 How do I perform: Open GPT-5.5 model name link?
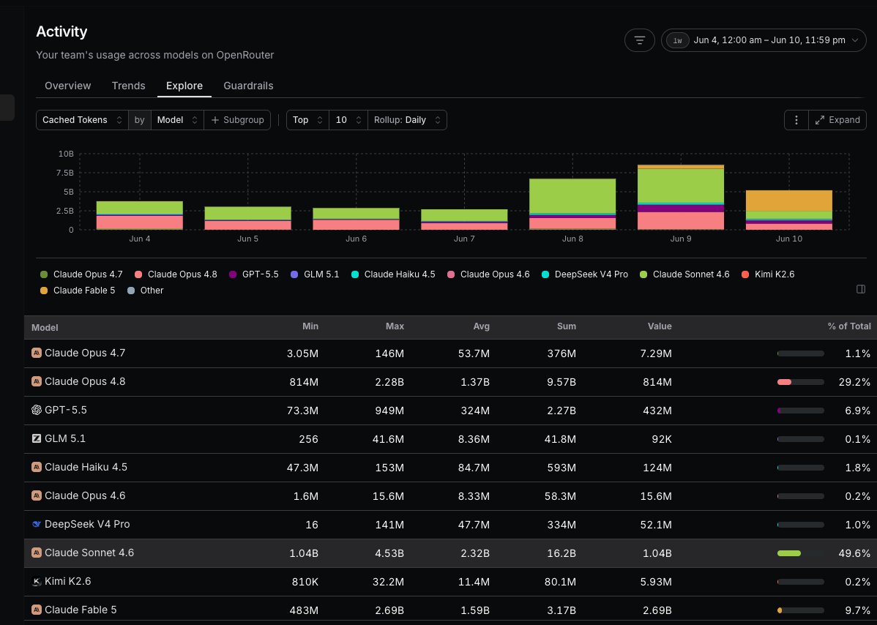pyautogui.click(x=65, y=410)
